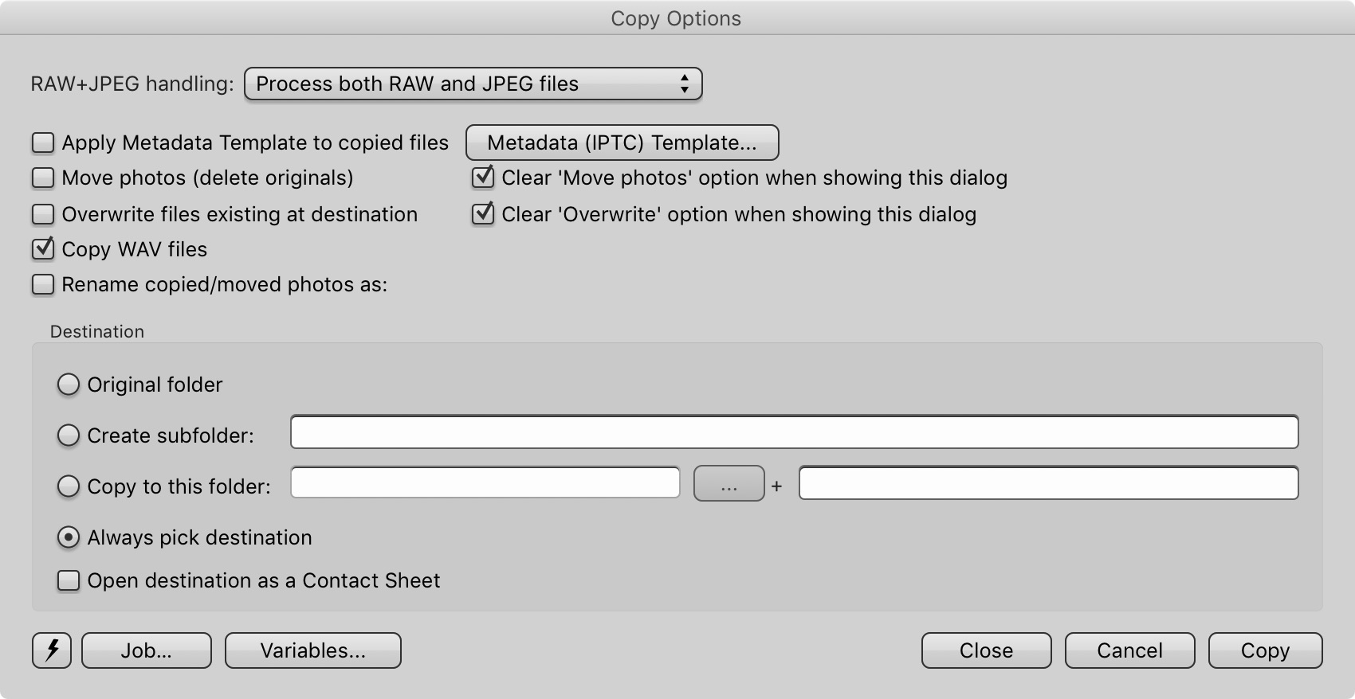This screenshot has width=1355, height=699.
Task: Open the Metadata (IPTC) Template button
Action: (x=622, y=143)
